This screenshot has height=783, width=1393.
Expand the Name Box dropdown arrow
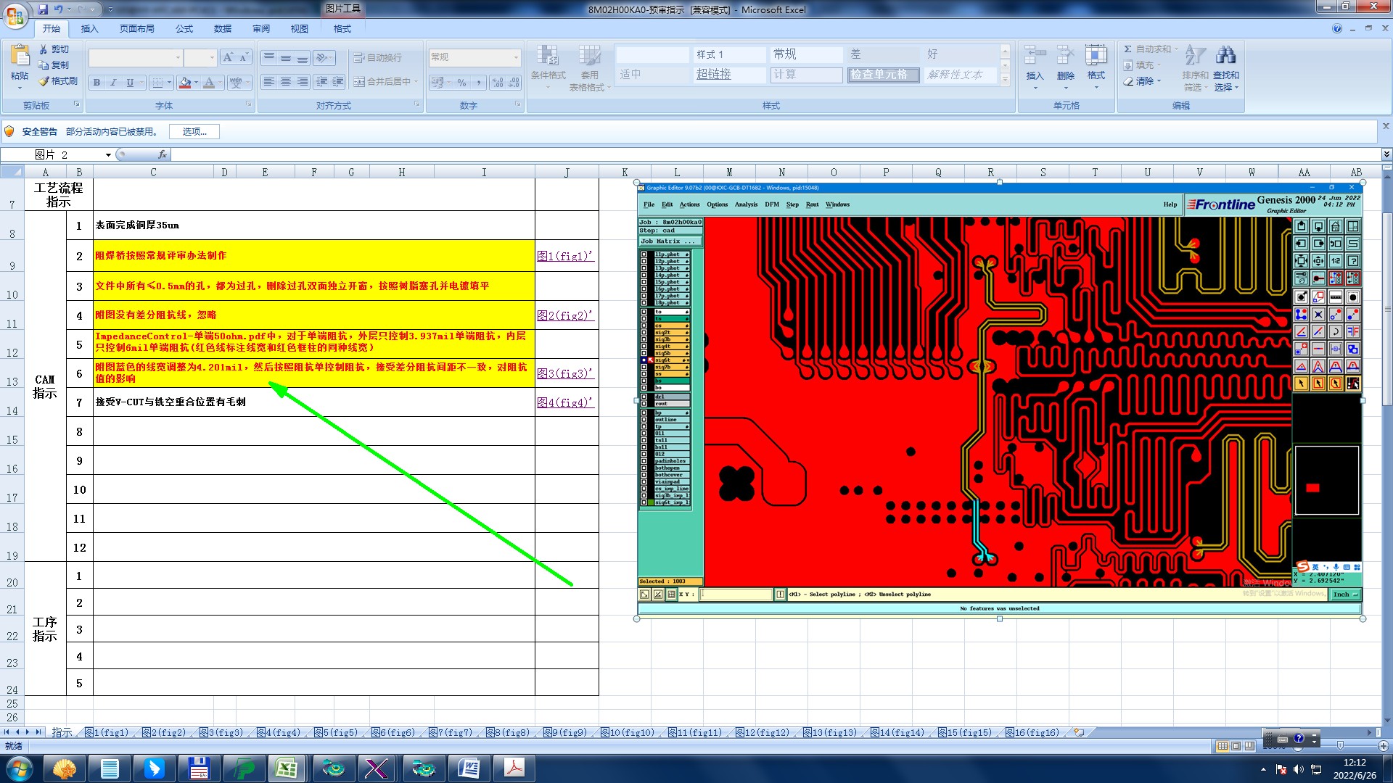click(108, 154)
